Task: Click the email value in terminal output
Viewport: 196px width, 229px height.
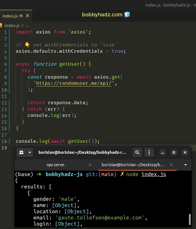Action: coord(100,218)
